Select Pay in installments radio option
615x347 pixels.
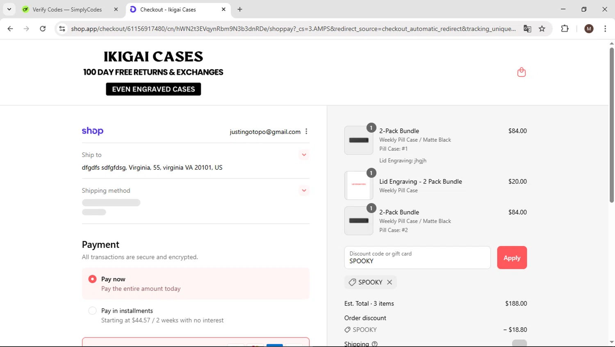(93, 311)
